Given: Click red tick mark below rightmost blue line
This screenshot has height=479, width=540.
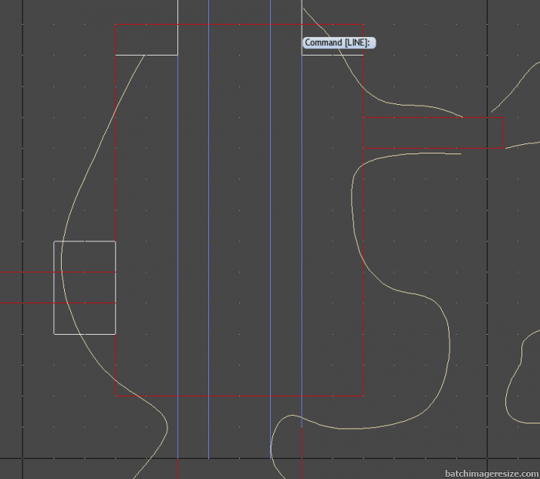Looking at the screenshot, I should (x=302, y=469).
